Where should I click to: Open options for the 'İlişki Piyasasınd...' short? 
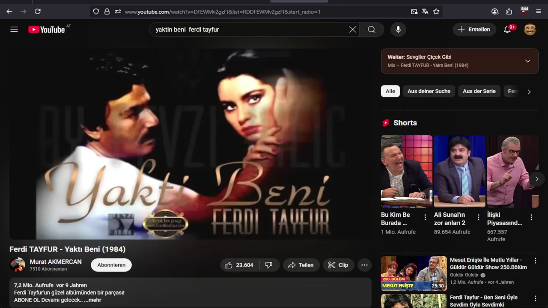point(531,217)
